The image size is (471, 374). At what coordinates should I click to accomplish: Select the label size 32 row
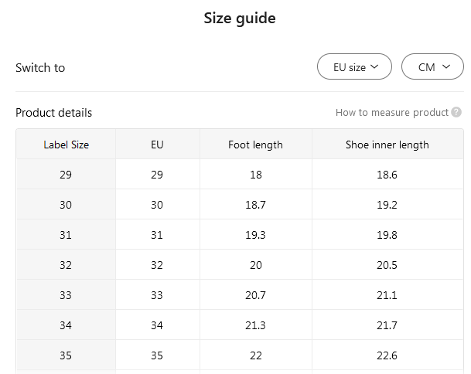coord(66,265)
